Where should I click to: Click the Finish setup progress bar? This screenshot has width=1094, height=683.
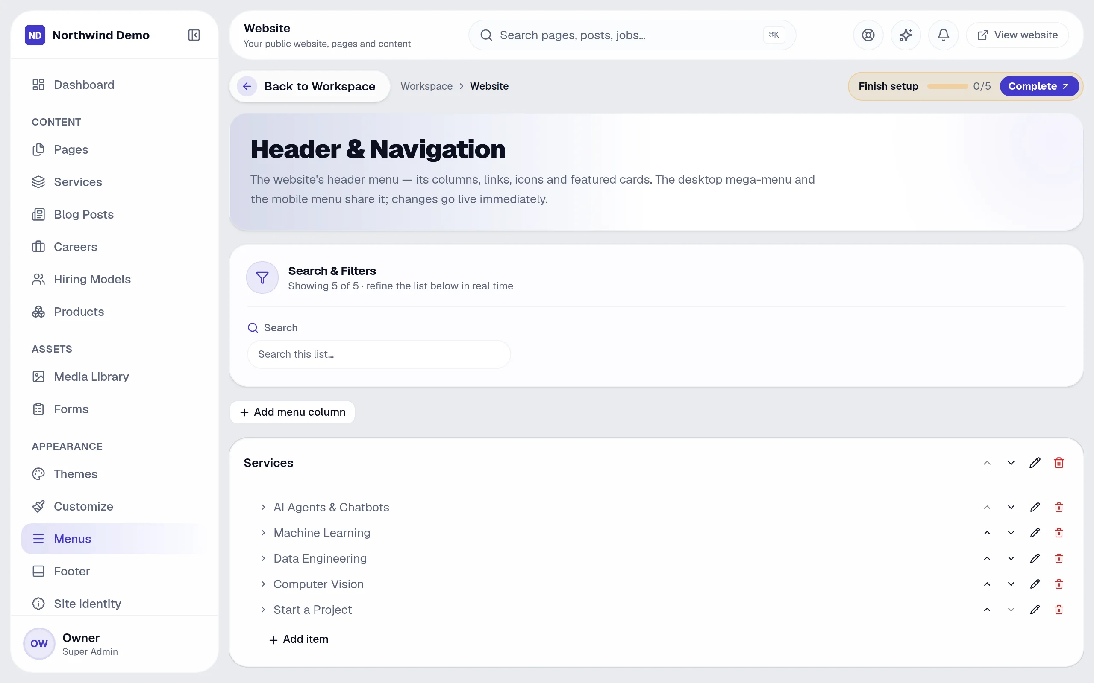[947, 86]
